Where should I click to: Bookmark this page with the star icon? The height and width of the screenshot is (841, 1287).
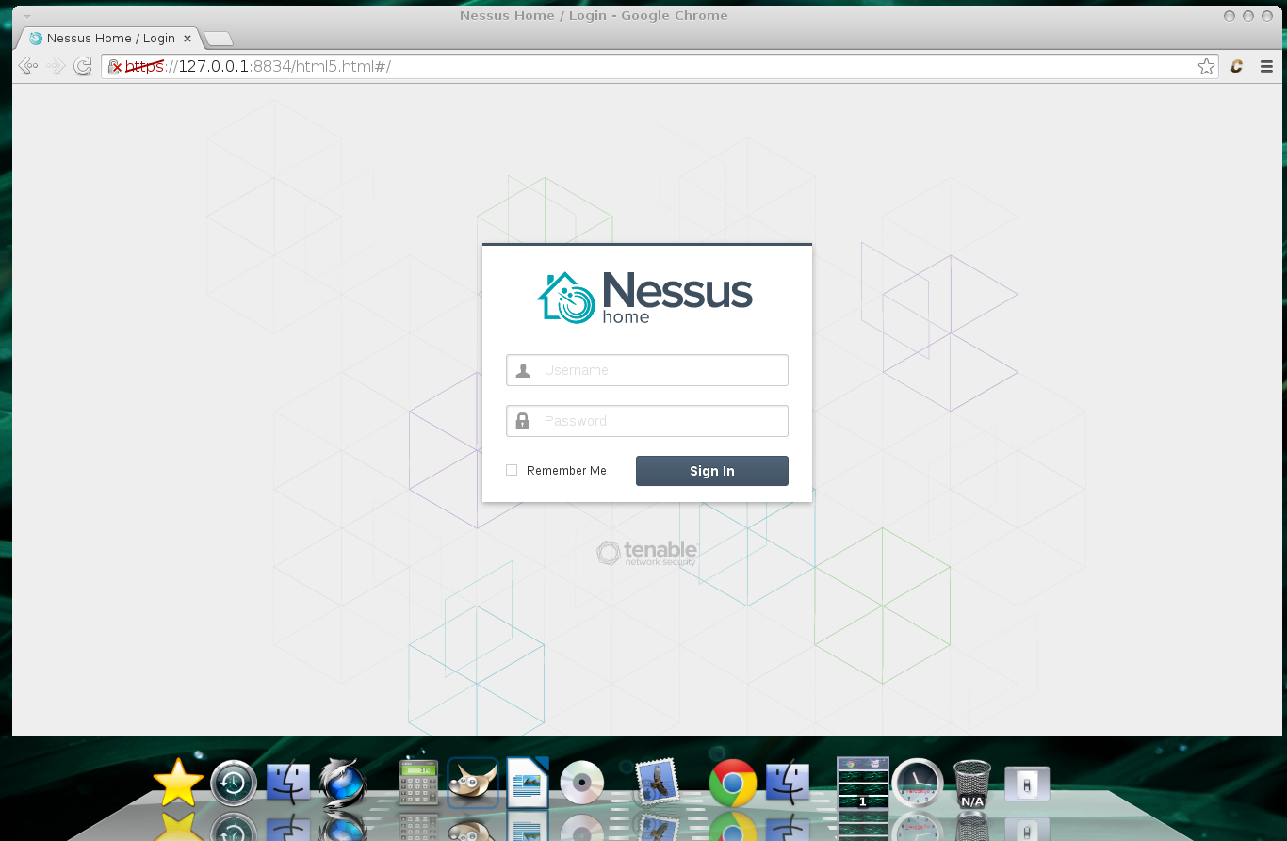pos(1206,67)
